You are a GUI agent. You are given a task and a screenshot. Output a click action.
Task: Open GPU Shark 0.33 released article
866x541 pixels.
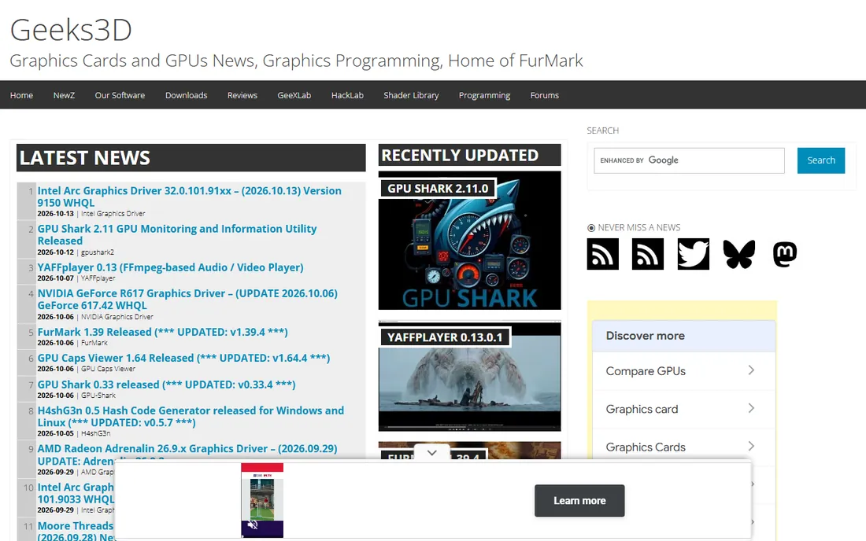tap(166, 385)
